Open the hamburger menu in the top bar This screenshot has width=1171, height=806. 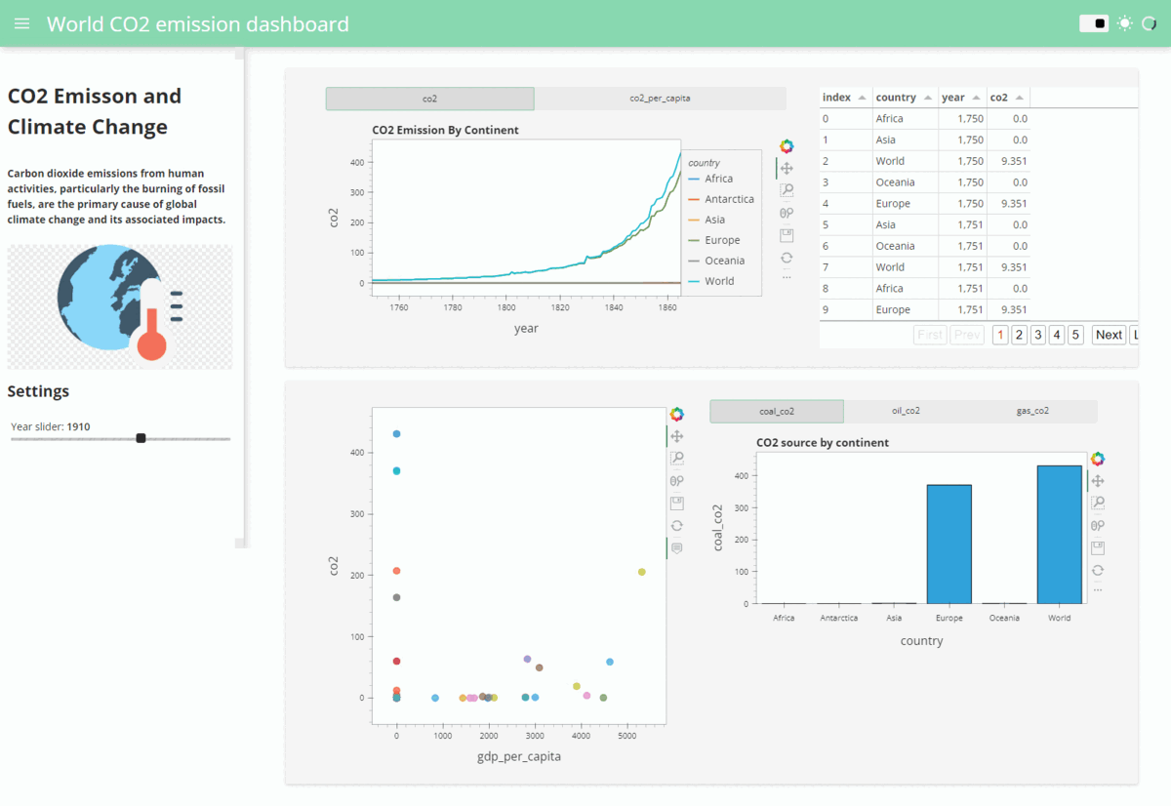tap(21, 23)
